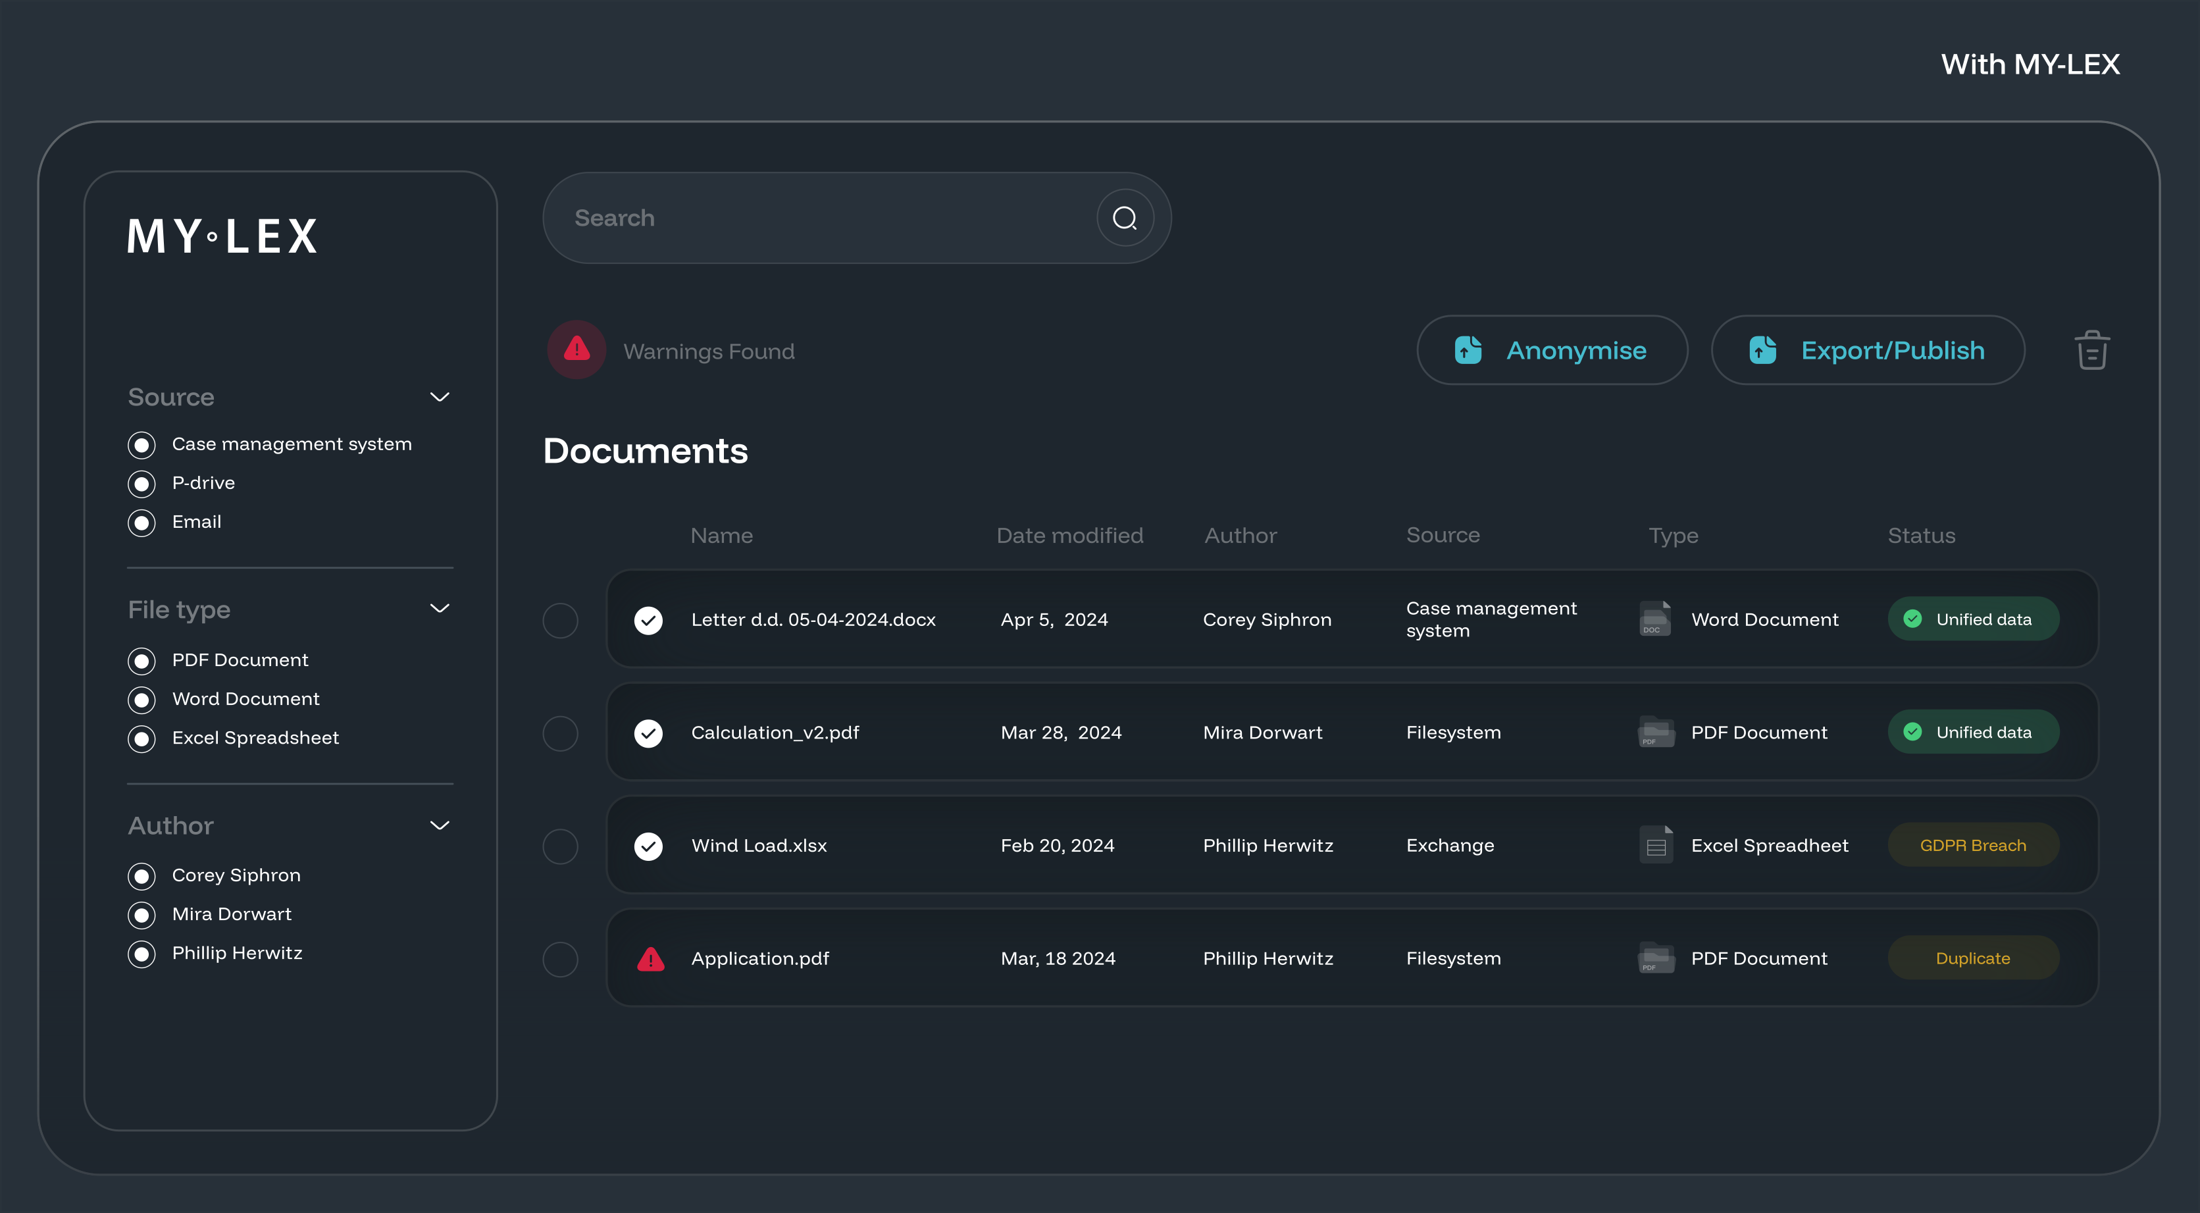This screenshot has width=2200, height=1213.
Task: Click inside the Search input field
Action: [x=820, y=218]
